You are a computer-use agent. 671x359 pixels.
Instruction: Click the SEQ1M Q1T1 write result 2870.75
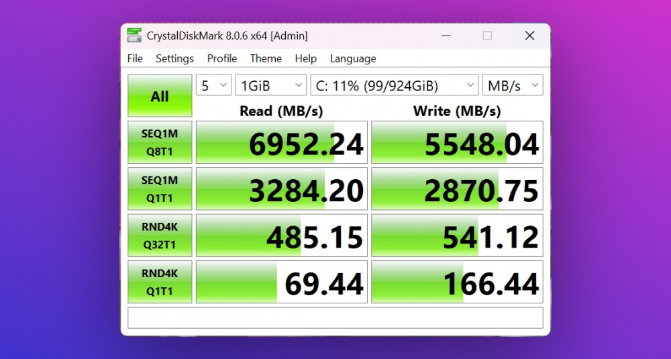point(457,189)
